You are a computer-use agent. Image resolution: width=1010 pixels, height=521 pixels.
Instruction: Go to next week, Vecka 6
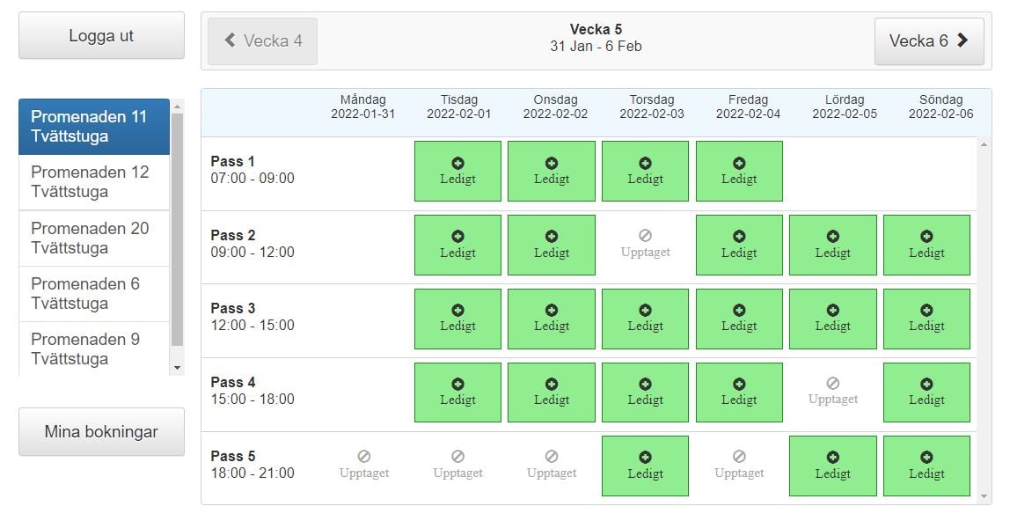928,40
